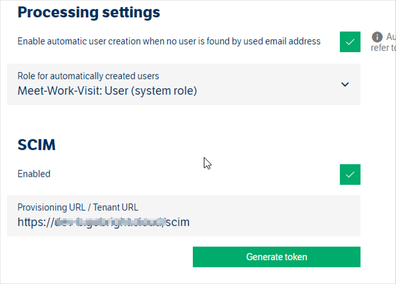Expand the role dropdown chevron arrow
Screen dimensions: 396x284
pyautogui.click(x=345, y=84)
